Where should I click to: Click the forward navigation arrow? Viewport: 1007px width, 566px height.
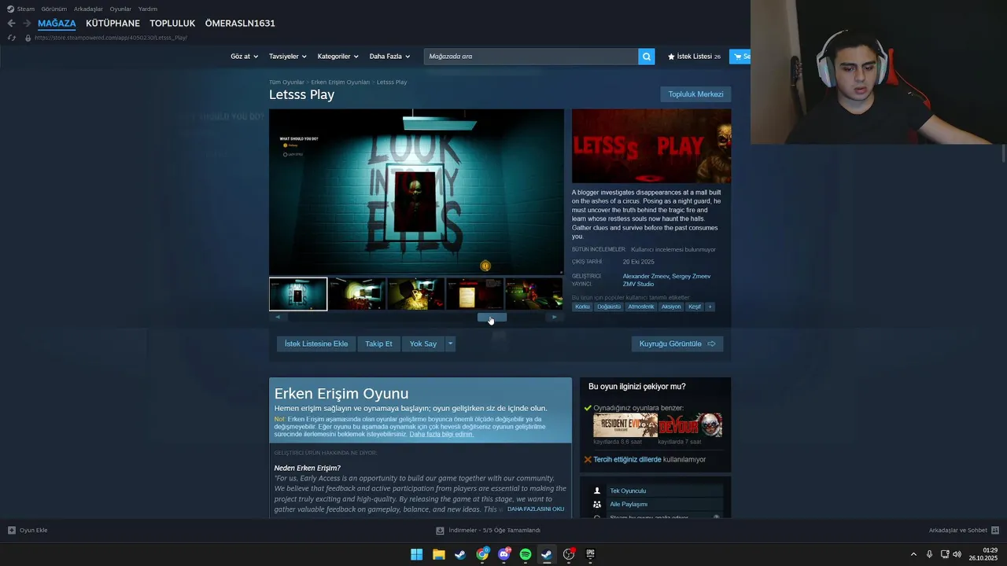27,24
